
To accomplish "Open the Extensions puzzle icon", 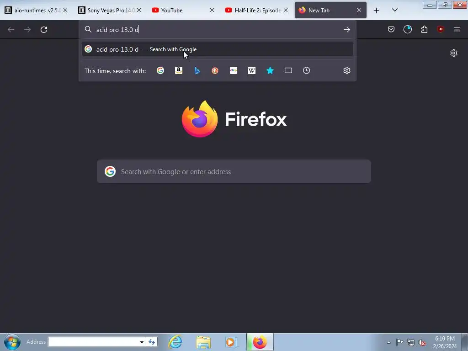I will (424, 29).
